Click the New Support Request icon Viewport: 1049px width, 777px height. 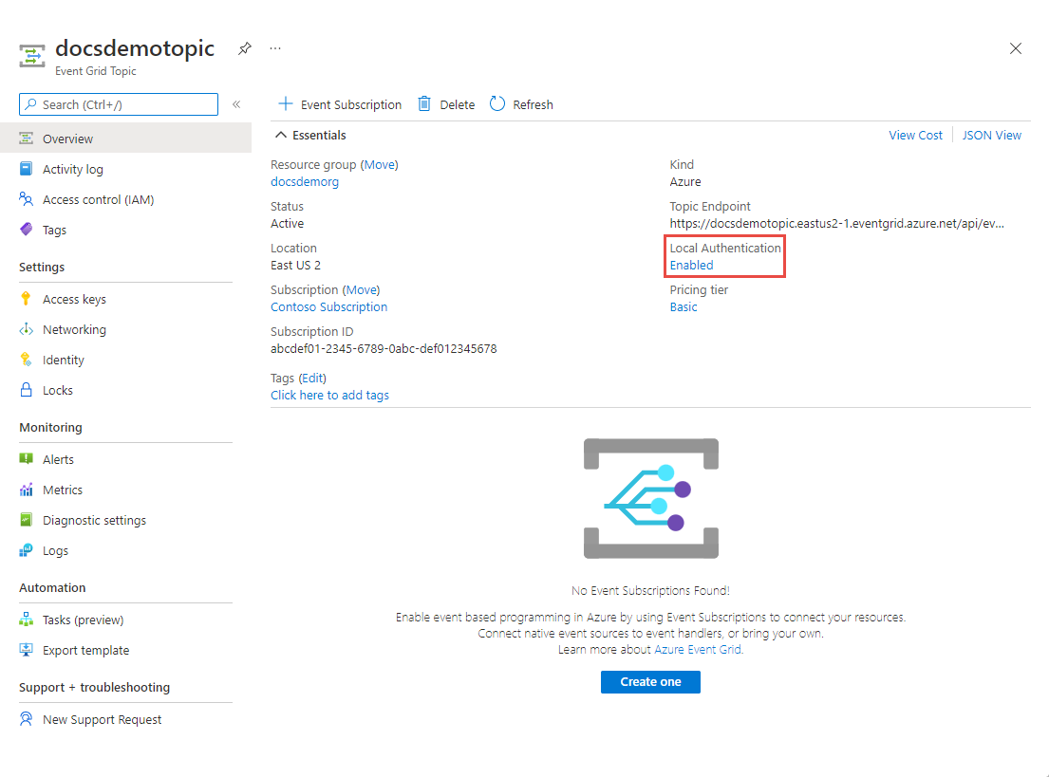(26, 719)
